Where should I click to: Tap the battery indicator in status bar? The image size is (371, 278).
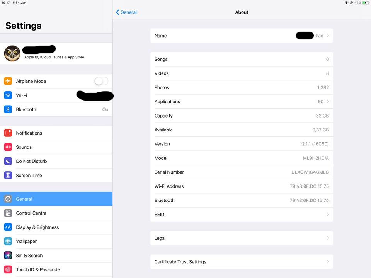click(365, 3)
